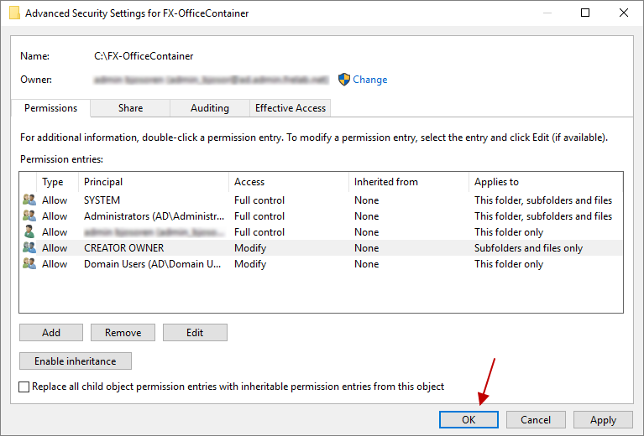Click the folder icon in title bar

pos(13,13)
